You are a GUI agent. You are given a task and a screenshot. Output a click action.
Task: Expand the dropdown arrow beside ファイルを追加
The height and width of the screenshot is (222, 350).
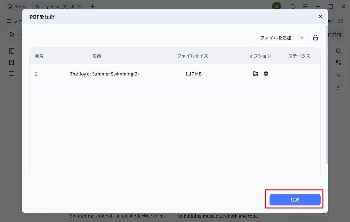coord(302,38)
